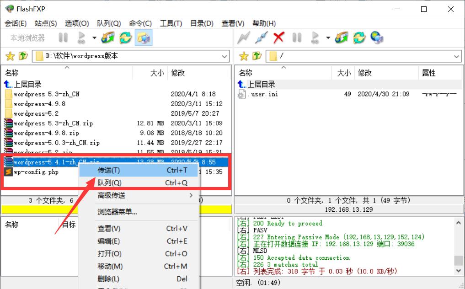Screen dimensions: 465x289
Task: Open the left play button dropdown arrow
Action: [94, 37]
